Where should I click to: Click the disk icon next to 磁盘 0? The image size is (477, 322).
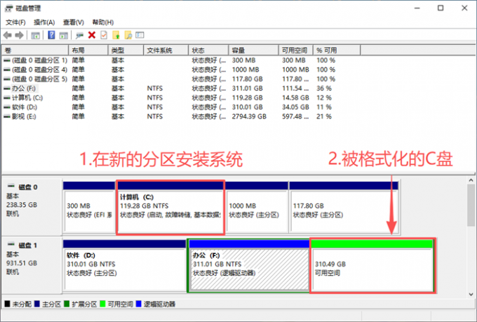11,186
